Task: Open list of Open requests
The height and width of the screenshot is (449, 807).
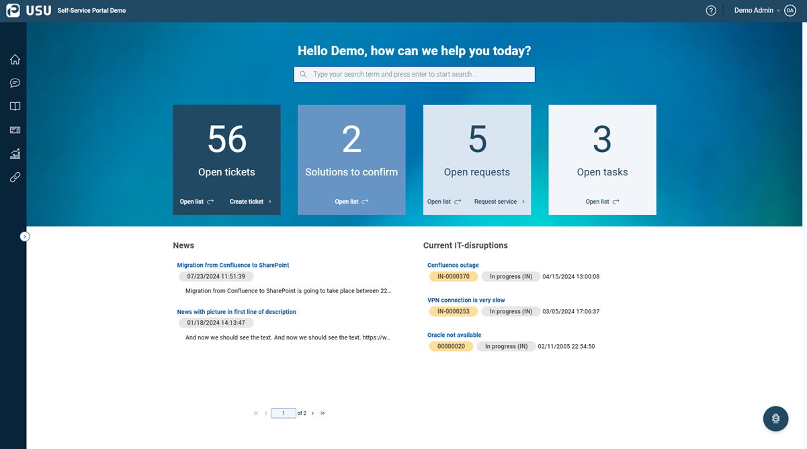Action: 444,202
